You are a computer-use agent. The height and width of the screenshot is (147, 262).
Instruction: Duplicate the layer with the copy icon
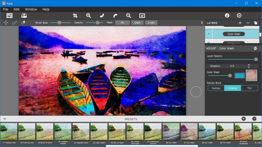(255, 23)
